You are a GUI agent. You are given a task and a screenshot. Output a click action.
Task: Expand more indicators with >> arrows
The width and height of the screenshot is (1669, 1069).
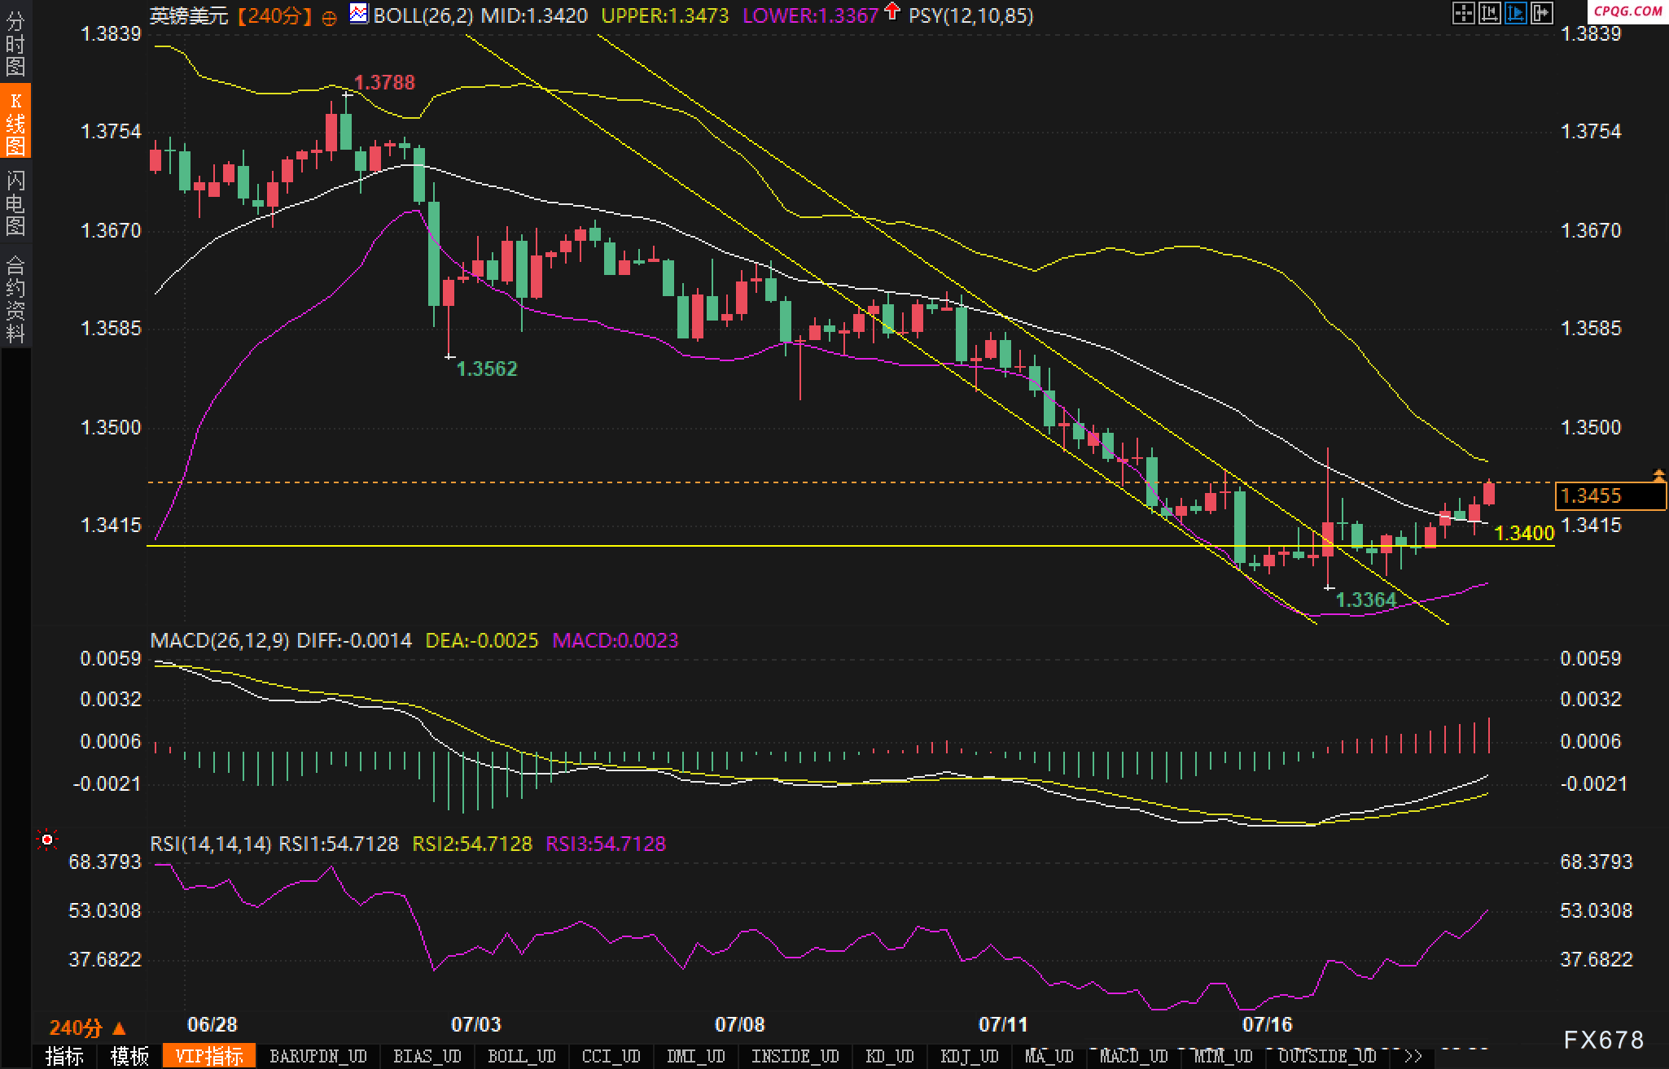(x=1413, y=1056)
